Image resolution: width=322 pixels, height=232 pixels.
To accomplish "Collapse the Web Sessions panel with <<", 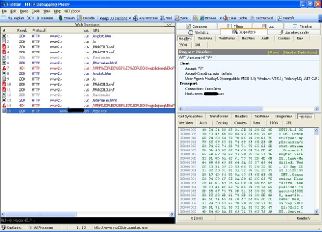I will 169,24.
